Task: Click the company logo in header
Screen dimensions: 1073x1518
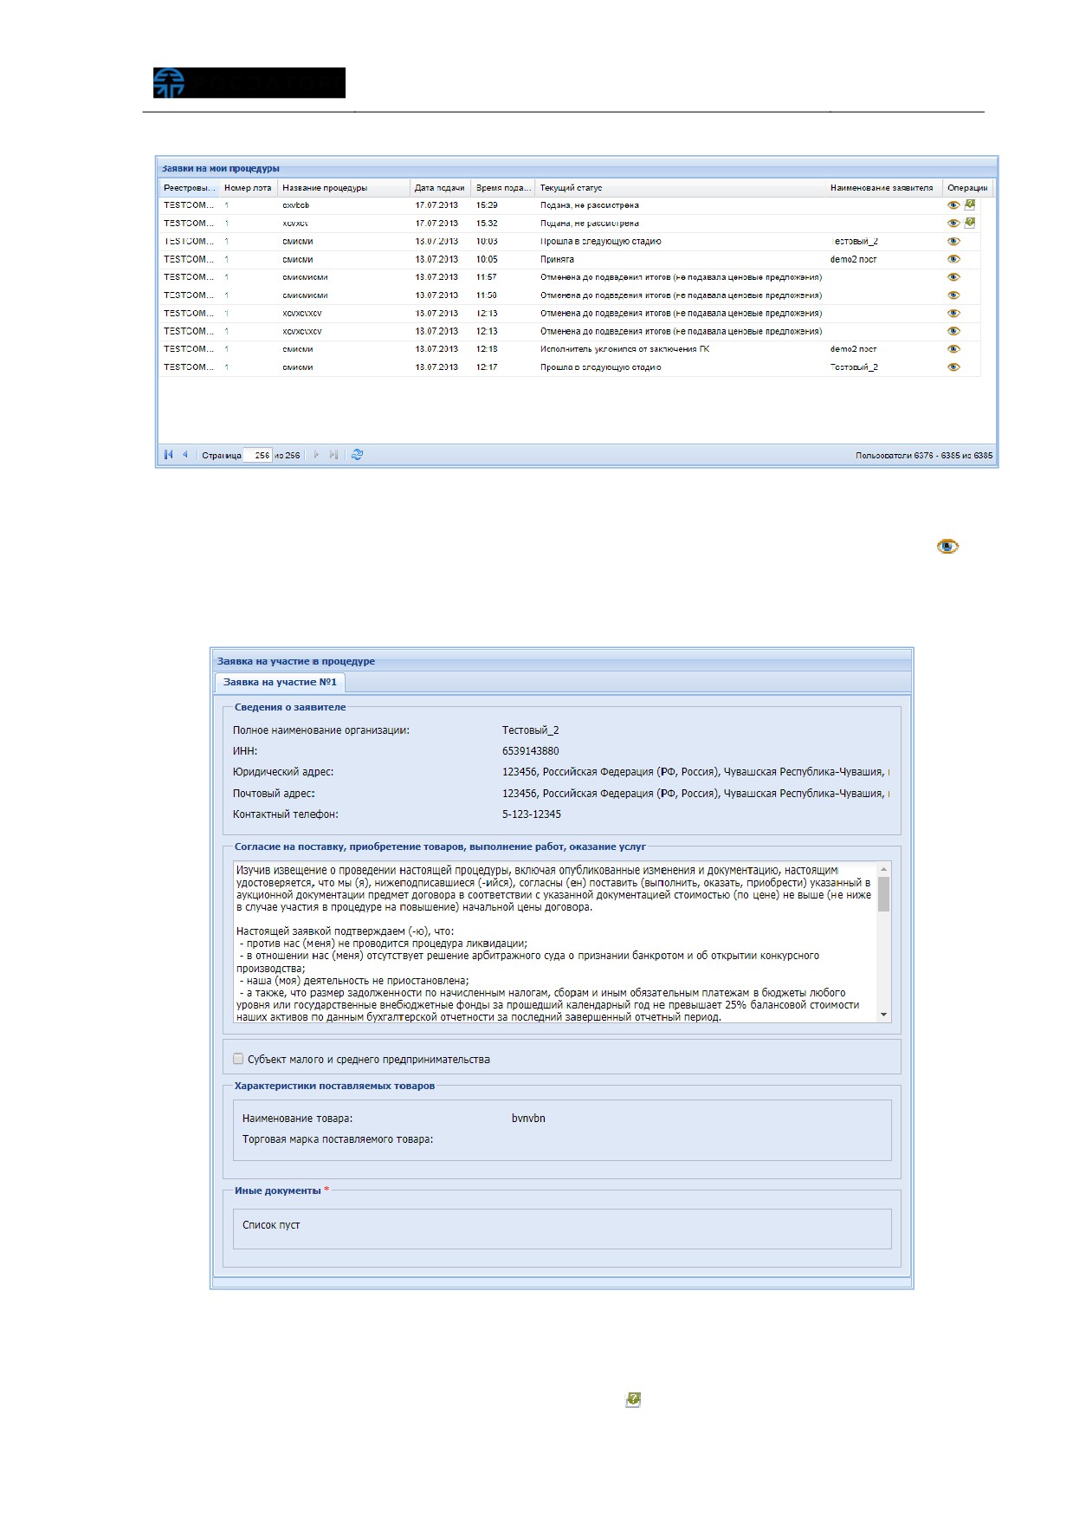Action: click(x=249, y=83)
